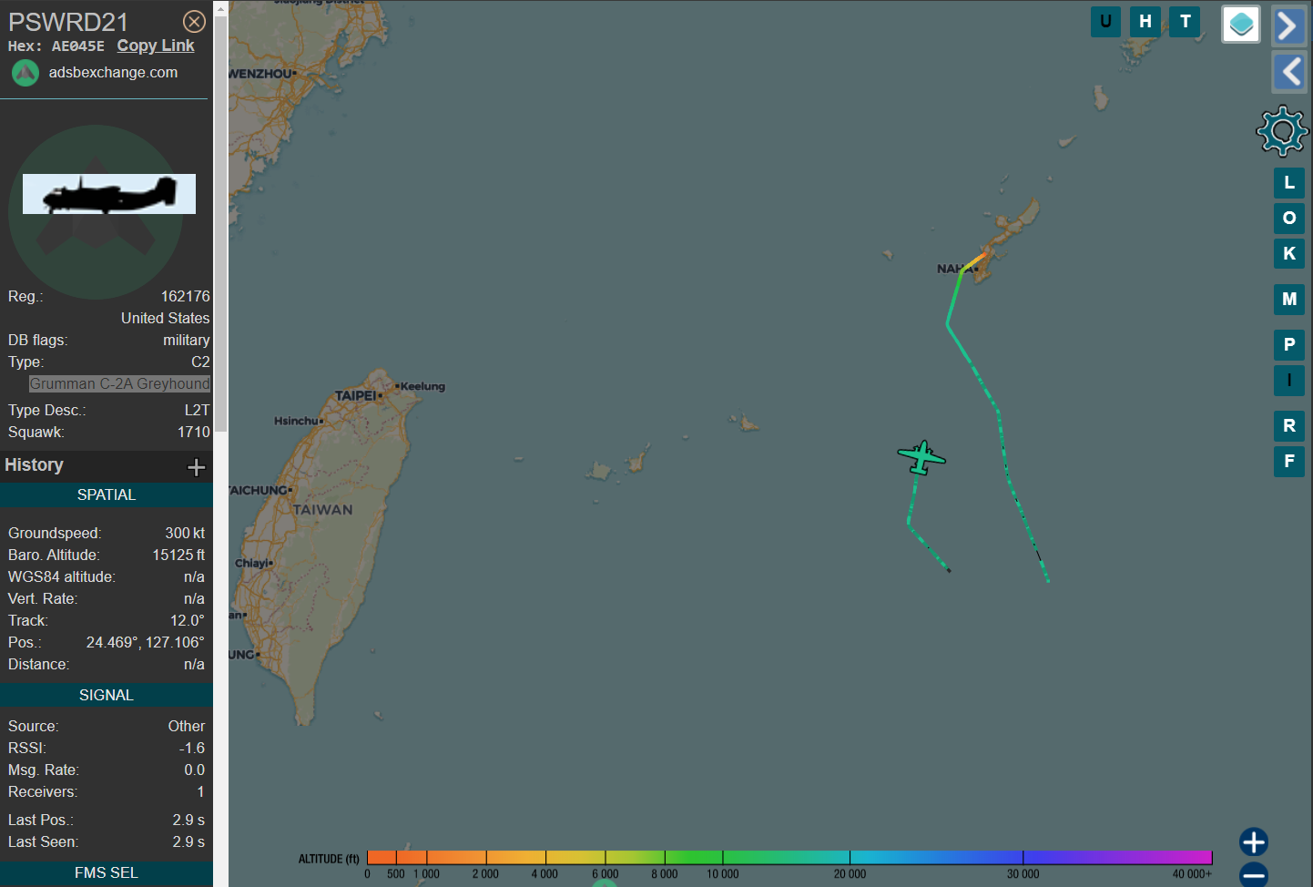1313x887 pixels.
Task: Toggle the I map option button
Action: pyautogui.click(x=1289, y=380)
